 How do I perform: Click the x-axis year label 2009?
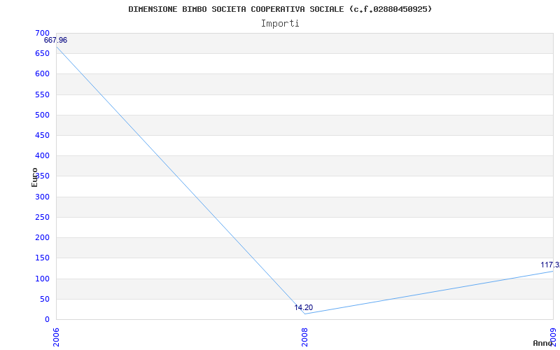point(553,337)
